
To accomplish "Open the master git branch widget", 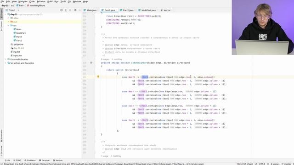I will (286, 164).
